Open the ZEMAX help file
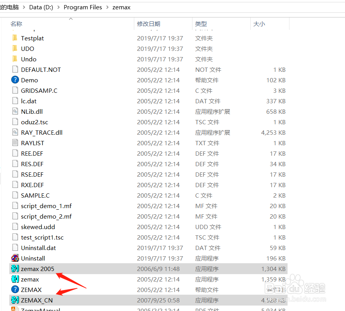Viewport: 345px width, 311px height. click(x=33, y=289)
